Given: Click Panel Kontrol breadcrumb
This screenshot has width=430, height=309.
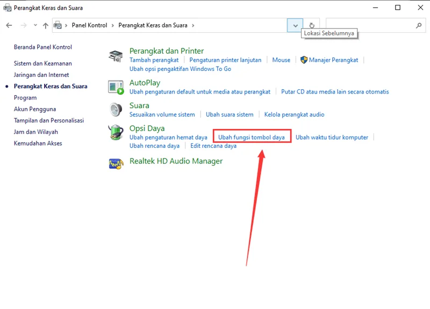Looking at the screenshot, I should click(89, 25).
